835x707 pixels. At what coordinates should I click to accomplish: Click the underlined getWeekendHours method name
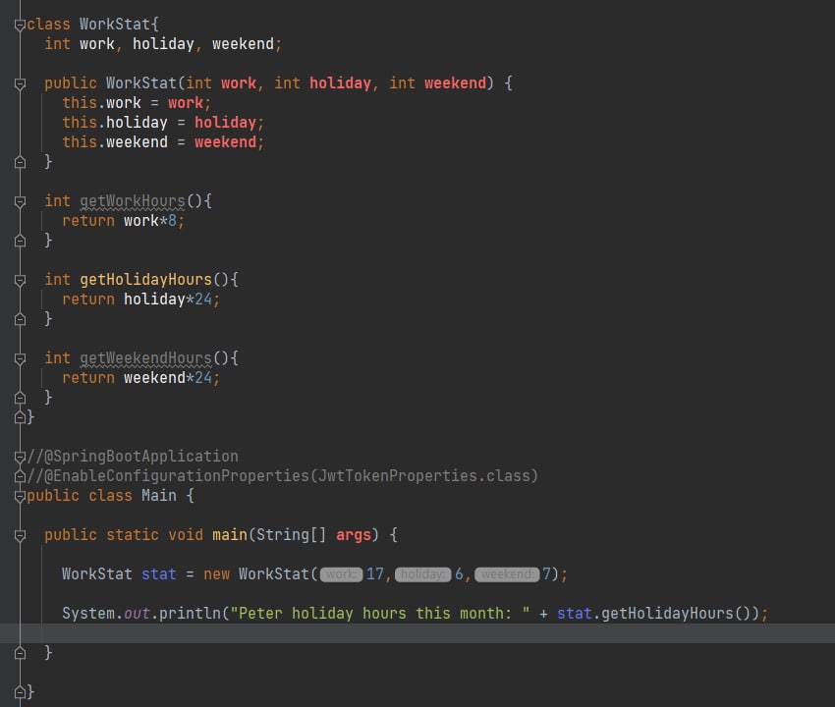tap(146, 358)
